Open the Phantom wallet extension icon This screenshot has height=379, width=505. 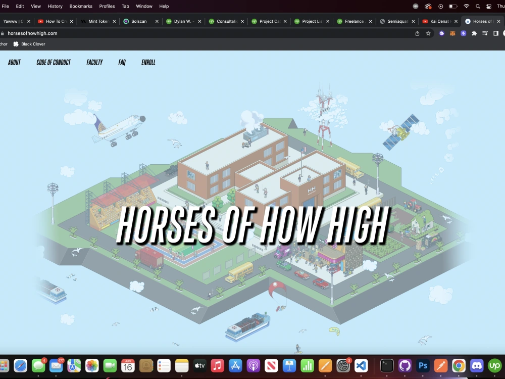pos(441,33)
